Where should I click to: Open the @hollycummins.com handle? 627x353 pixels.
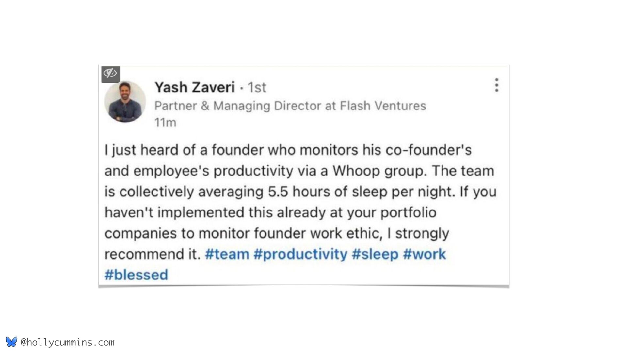click(67, 342)
